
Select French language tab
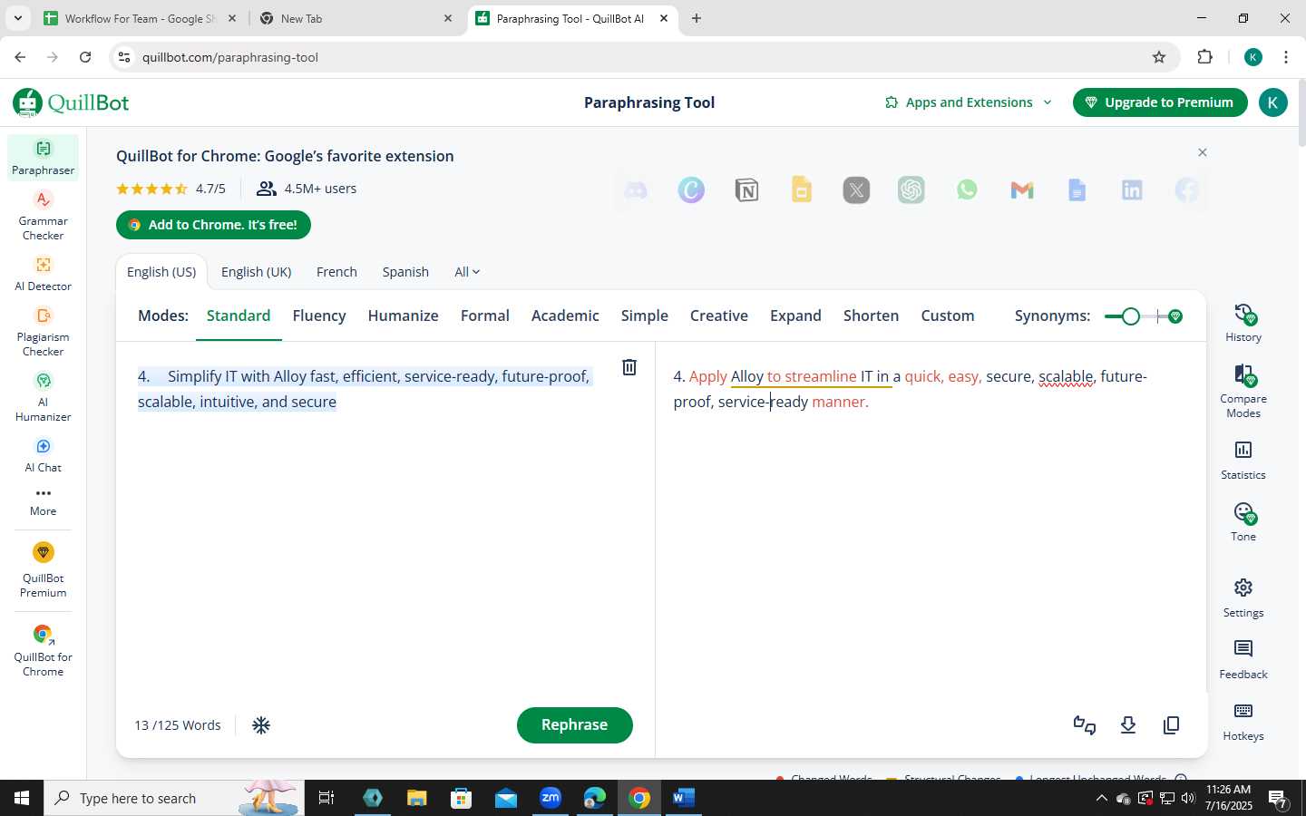[x=336, y=272]
